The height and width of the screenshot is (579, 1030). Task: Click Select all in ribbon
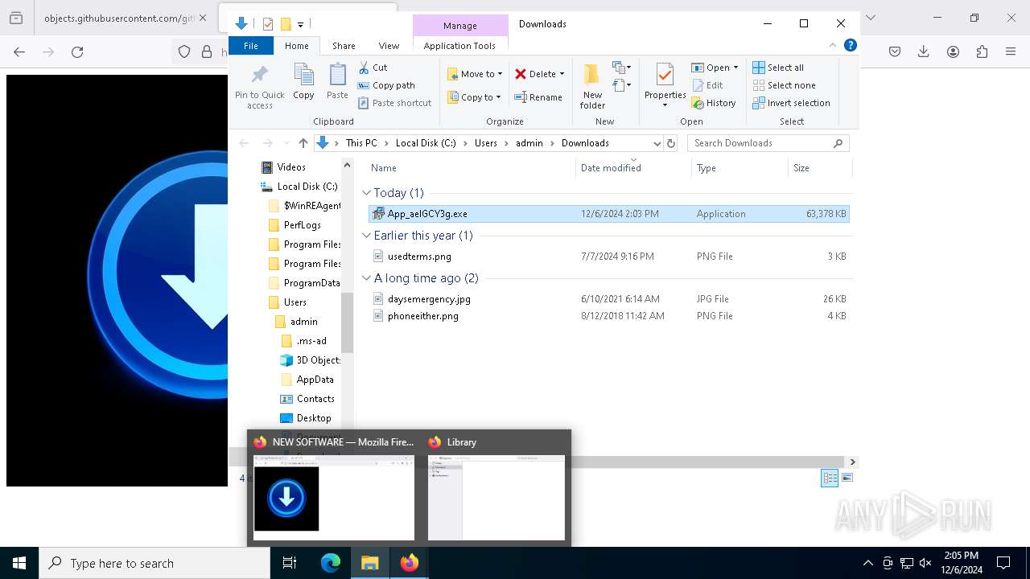(778, 68)
